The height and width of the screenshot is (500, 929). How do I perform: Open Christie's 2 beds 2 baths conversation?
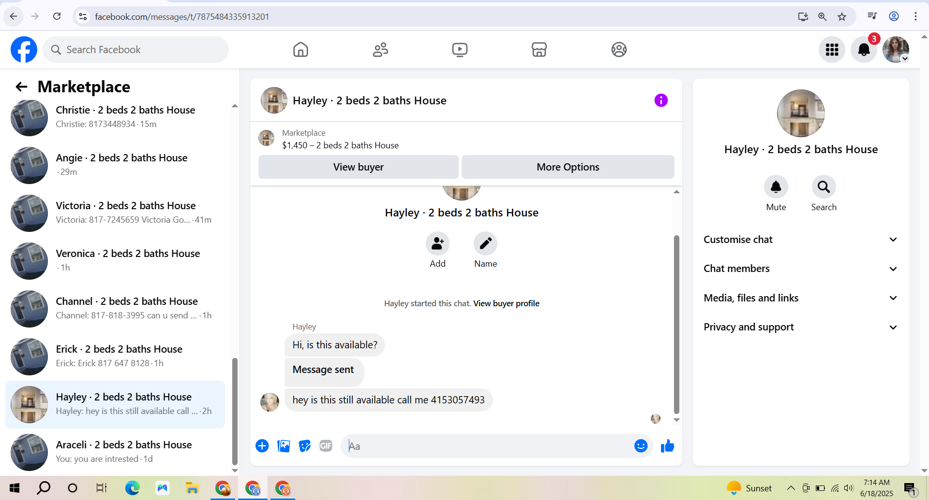[x=115, y=117]
